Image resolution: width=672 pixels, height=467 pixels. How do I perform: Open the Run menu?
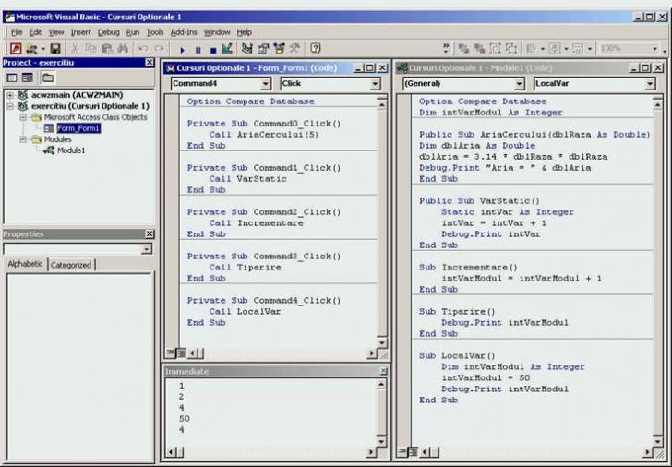[132, 32]
